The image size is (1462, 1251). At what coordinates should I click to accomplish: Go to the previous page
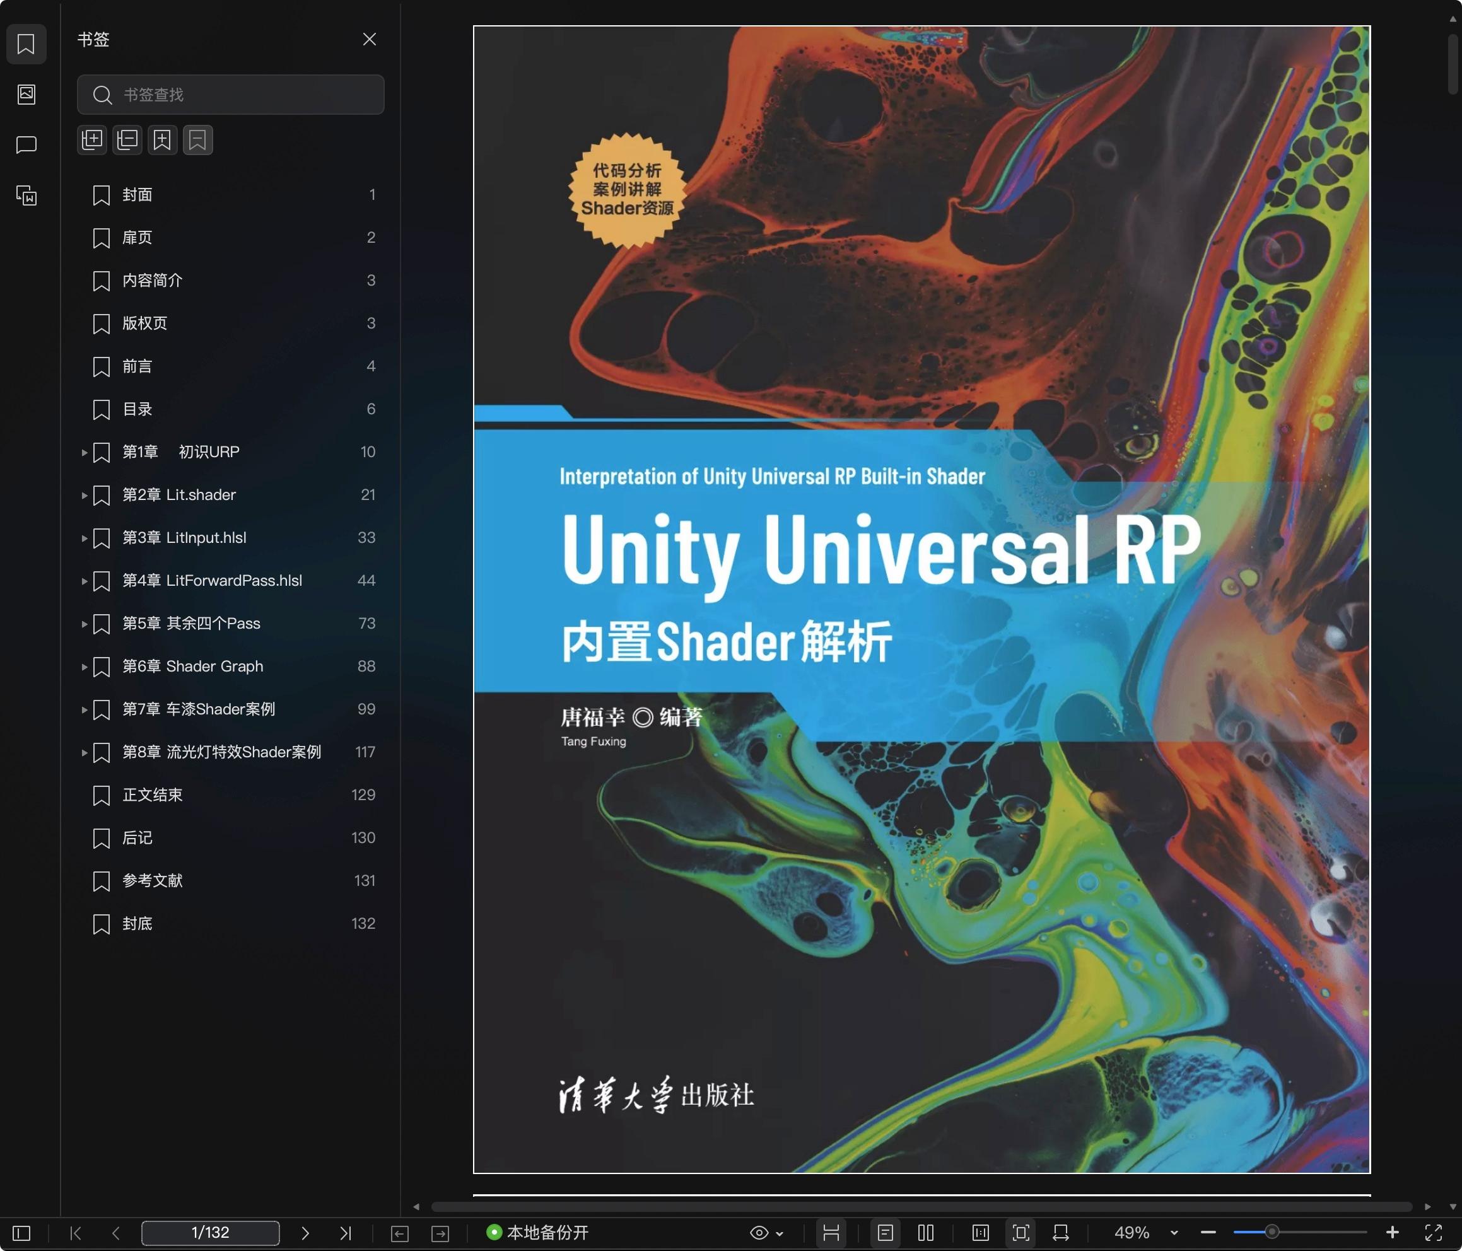pyautogui.click(x=117, y=1233)
